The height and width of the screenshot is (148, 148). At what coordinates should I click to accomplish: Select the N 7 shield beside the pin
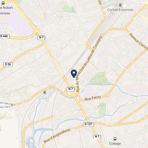(71, 89)
